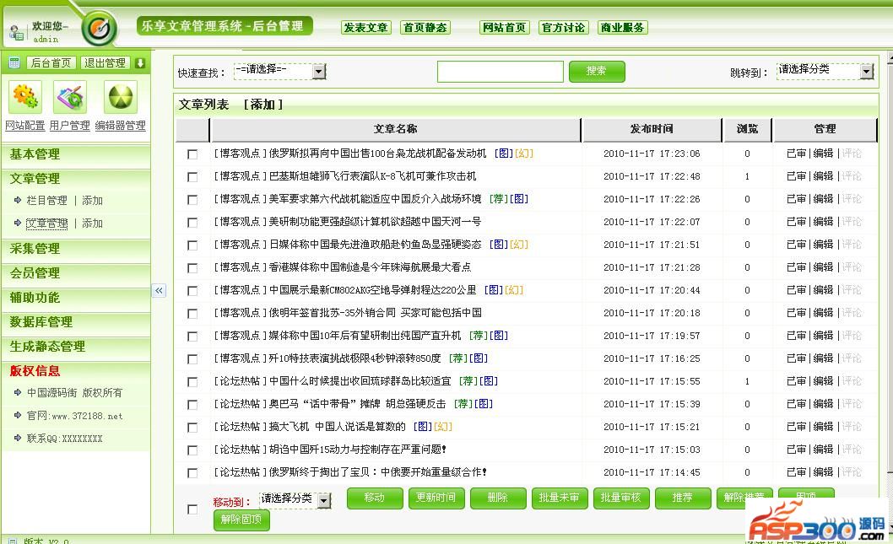This screenshot has width=893, height=544.
Task: Click the 移动 button
Action: [x=375, y=498]
